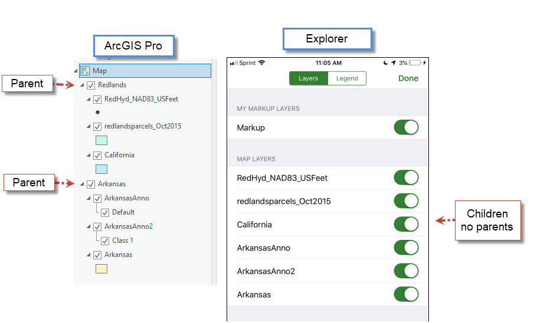Turn off the Markup layer switch
The image size is (534, 323).
point(406,128)
